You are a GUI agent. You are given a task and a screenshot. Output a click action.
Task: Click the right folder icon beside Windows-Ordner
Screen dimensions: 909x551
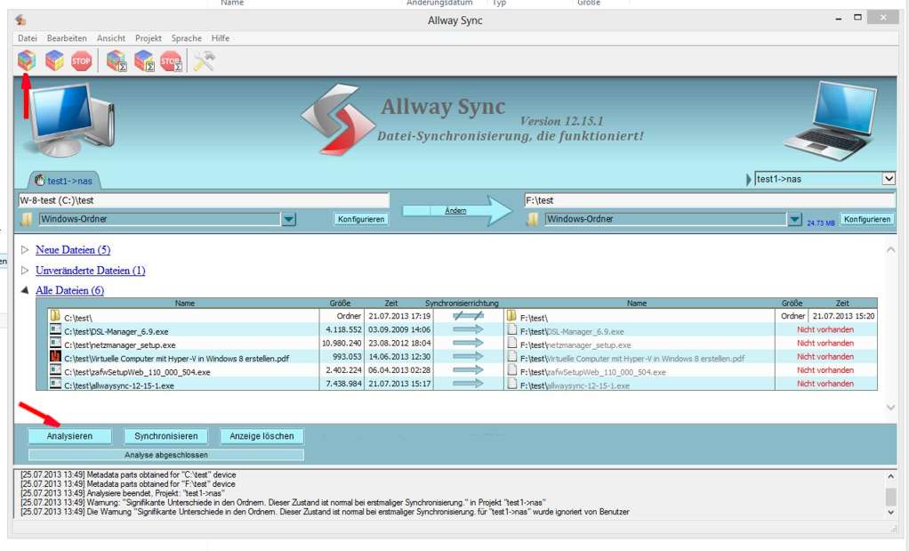coord(532,219)
